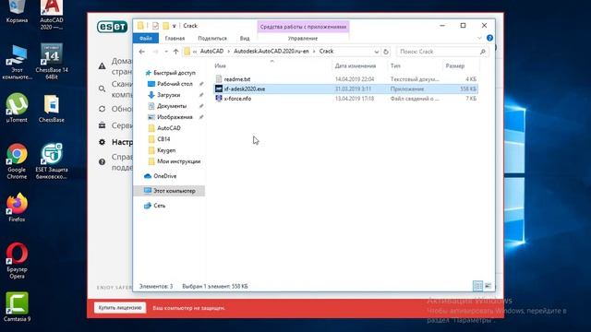Screen dimensions: 591x332
Task: Select Этот компьютер in navigation pane
Action: (x=175, y=191)
